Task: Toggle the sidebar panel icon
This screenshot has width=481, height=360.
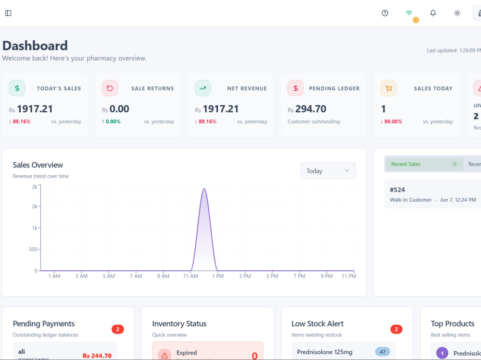Action: (x=8, y=13)
